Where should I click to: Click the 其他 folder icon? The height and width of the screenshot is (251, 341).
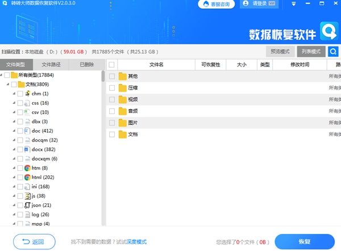123,76
